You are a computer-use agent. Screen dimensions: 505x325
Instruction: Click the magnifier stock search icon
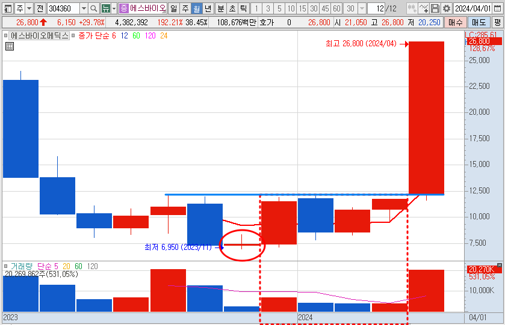[x=94, y=8]
